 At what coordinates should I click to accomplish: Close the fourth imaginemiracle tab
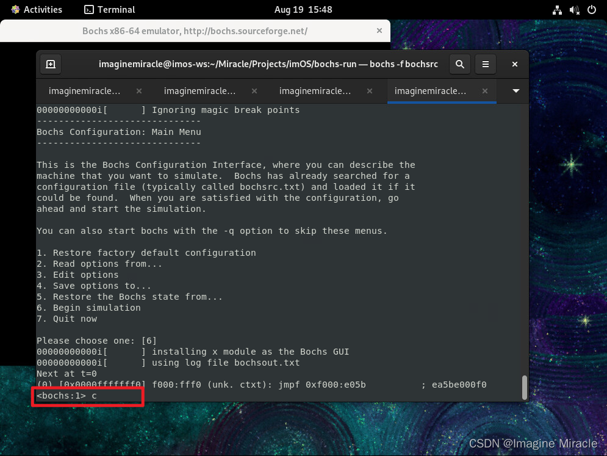click(x=484, y=91)
